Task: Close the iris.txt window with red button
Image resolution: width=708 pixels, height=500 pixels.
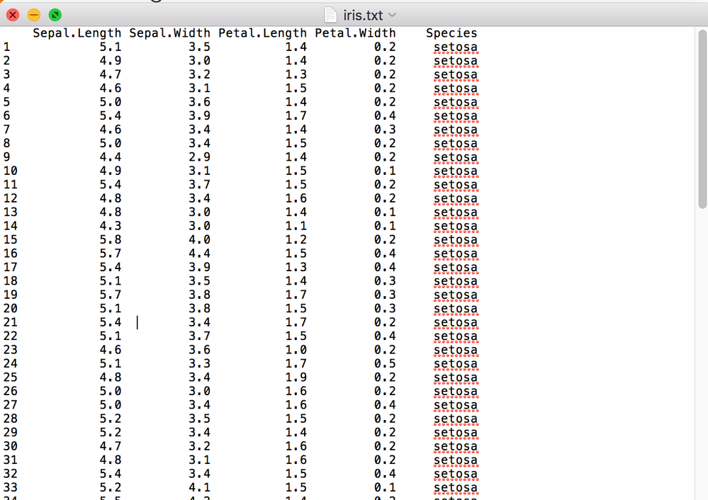Action: point(13,15)
